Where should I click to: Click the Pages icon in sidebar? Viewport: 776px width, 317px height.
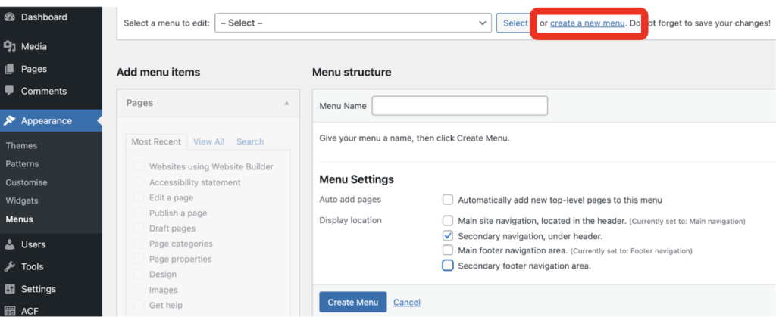[x=10, y=69]
